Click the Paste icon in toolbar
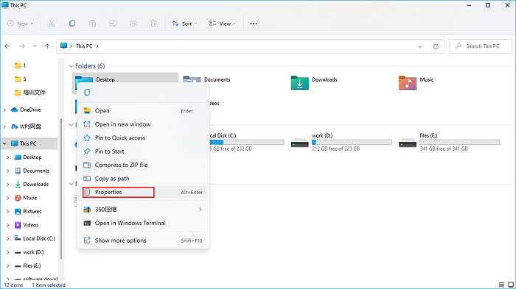Viewport: 516px width, 289px height. click(x=92, y=24)
